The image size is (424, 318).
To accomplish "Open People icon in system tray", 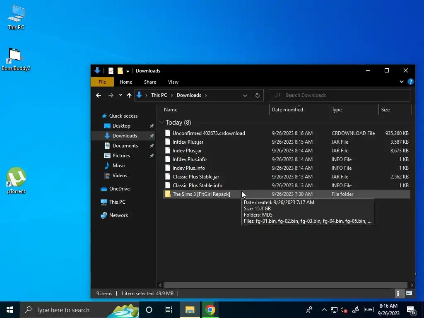I will pos(309,310).
